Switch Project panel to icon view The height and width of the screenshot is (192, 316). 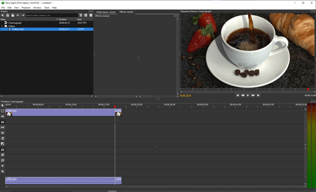pyautogui.click(x=86, y=15)
